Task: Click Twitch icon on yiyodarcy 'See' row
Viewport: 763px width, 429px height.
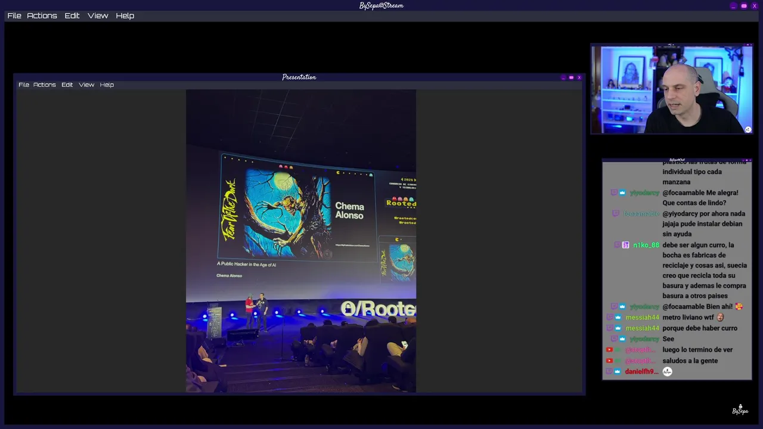Action: point(614,339)
